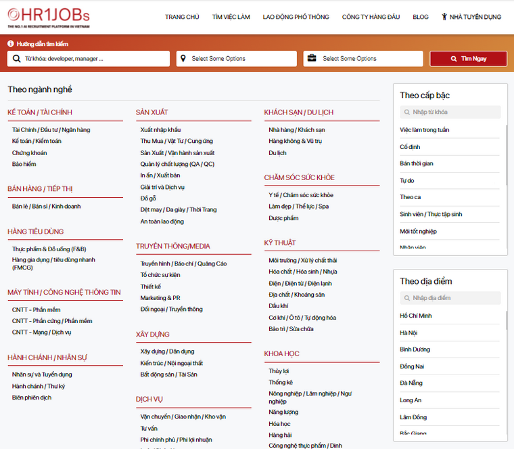Click the HR1JOBs logo

pyautogui.click(x=49, y=17)
